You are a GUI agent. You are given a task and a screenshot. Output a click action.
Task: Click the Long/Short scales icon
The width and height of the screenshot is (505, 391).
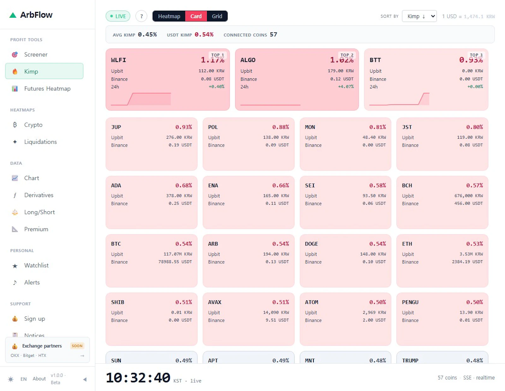(15, 212)
